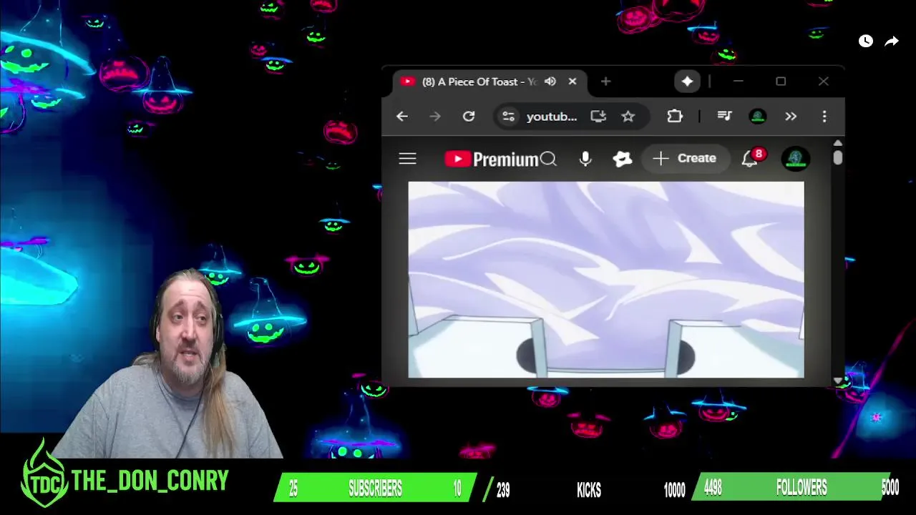
Task: Maximize the browser window
Action: coord(781,82)
